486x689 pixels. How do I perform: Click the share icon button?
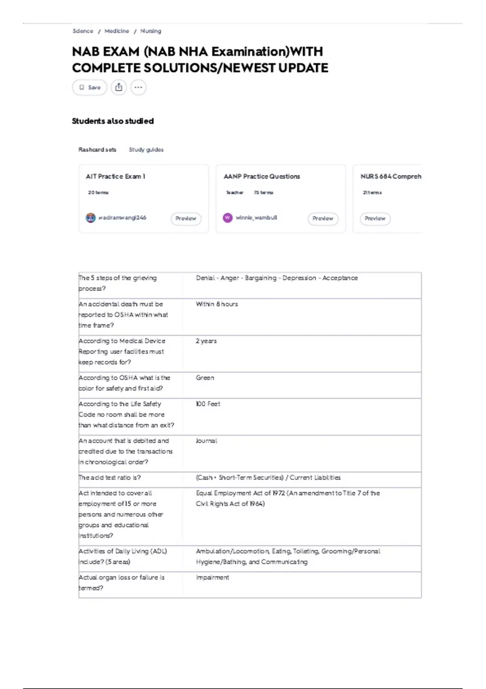(119, 87)
